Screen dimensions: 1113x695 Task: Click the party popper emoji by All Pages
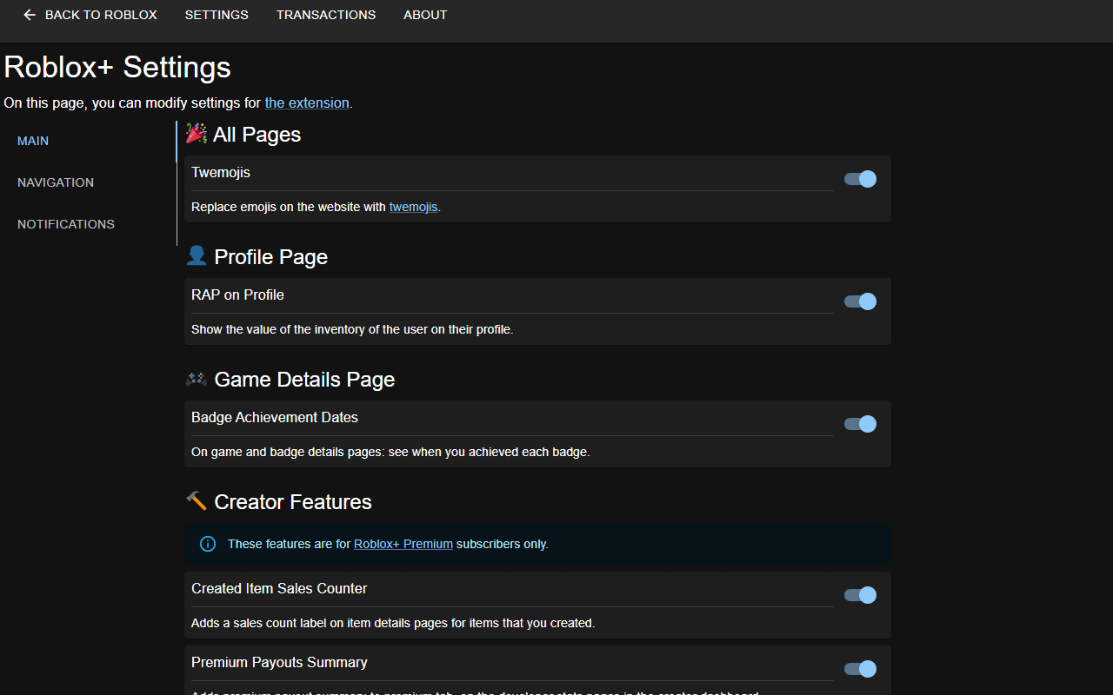tap(197, 133)
